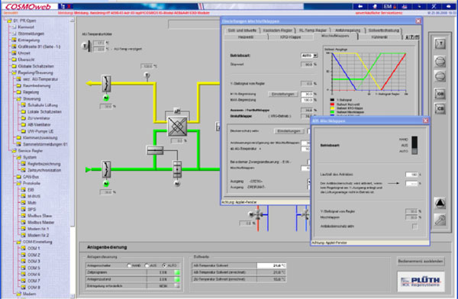Select the HAND radio button for Anlagenschalter
This screenshot has height=299, width=458.
pyautogui.click(x=130, y=265)
